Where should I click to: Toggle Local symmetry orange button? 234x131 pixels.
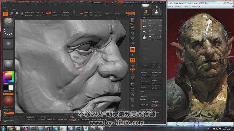132,60
